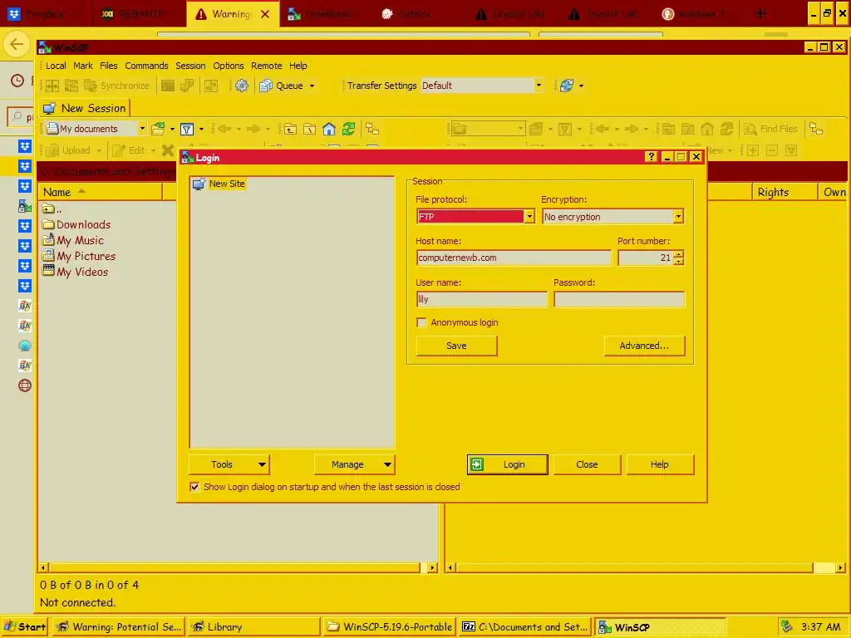
Task: Expand the Upload dropdown arrow
Action: point(99,150)
